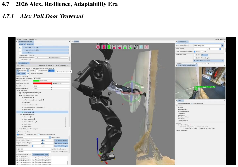The image size is (238, 167).
Task: Click the Disable All button
Action: tap(30, 44)
